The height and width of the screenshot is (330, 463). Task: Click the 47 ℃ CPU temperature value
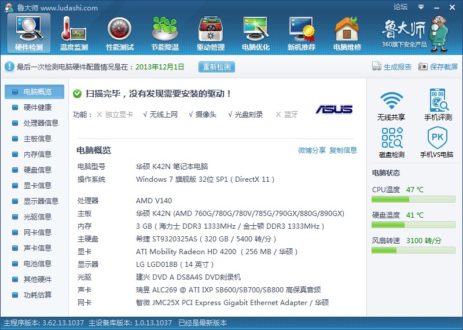(x=414, y=190)
